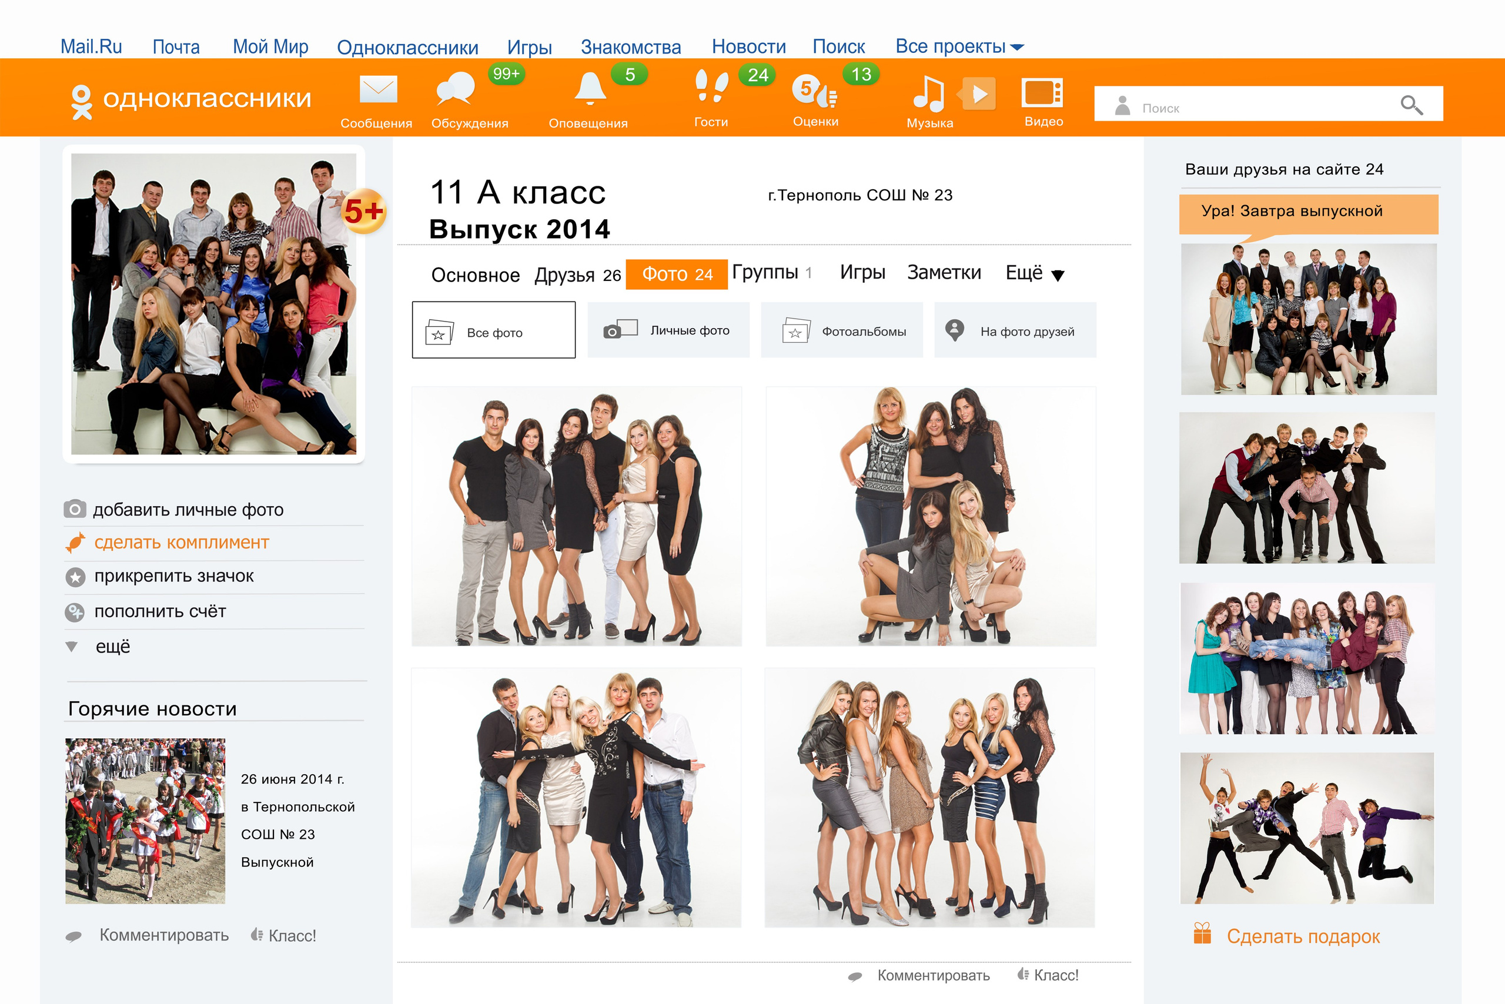
Task: Open the Заметки tab
Action: pos(944,273)
